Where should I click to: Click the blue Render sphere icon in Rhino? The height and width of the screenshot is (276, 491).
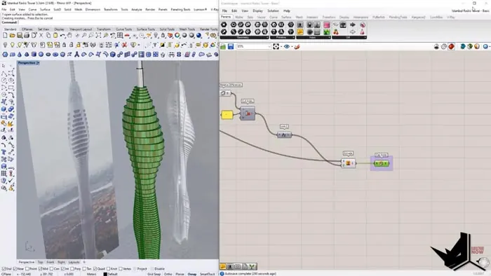199,35
